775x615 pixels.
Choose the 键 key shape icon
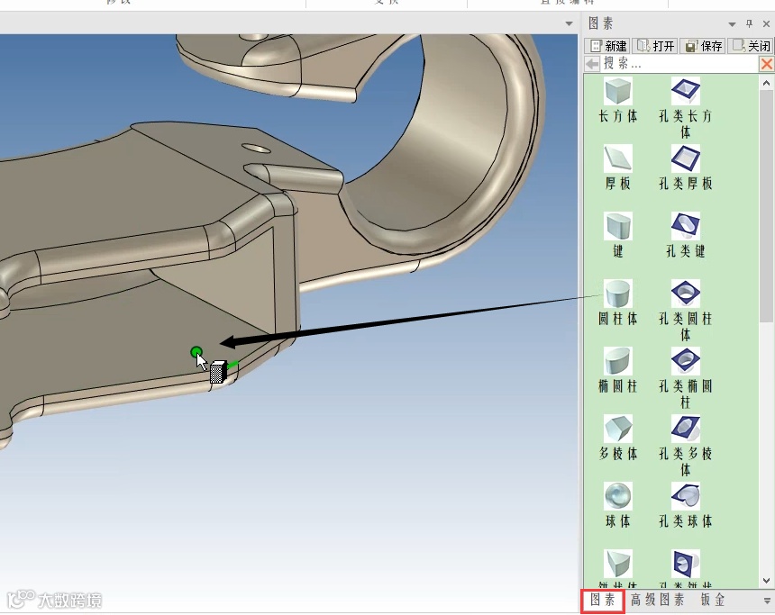tap(618, 226)
